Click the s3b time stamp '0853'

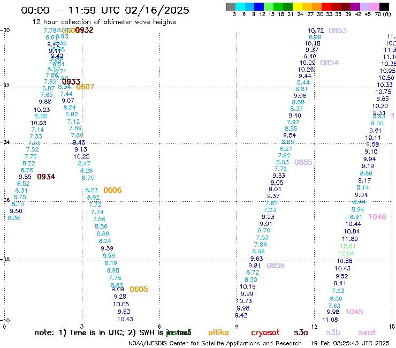coord(338,31)
